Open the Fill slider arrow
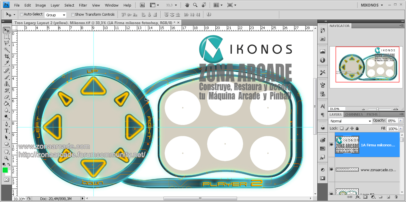The width and height of the screenshot is (406, 202). tap(401, 129)
